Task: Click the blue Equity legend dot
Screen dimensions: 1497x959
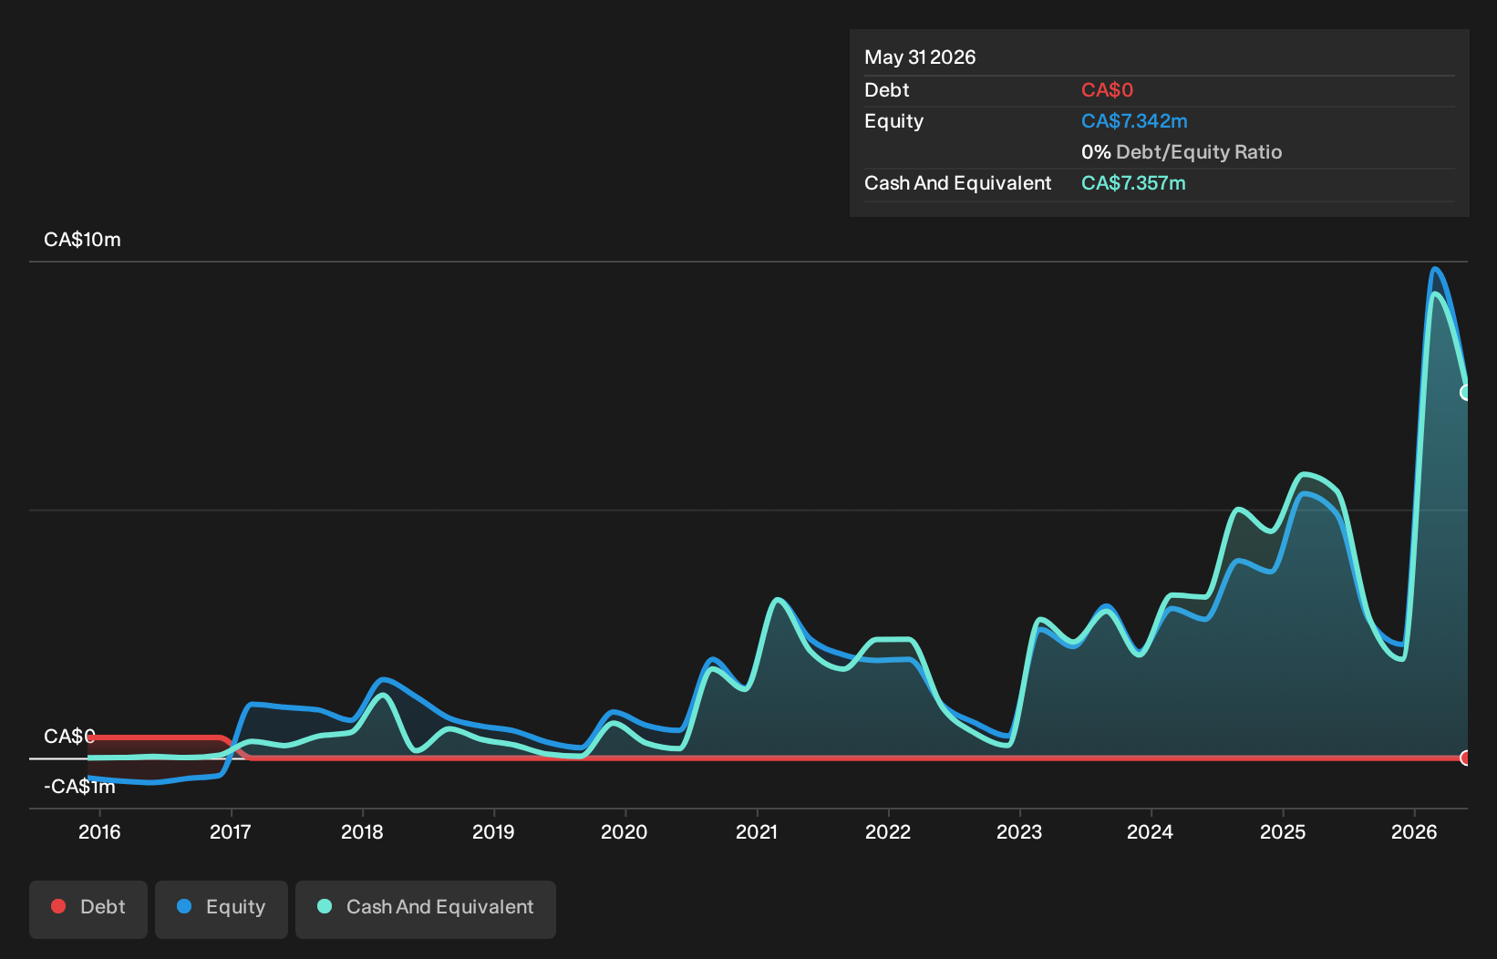Action: 184,906
